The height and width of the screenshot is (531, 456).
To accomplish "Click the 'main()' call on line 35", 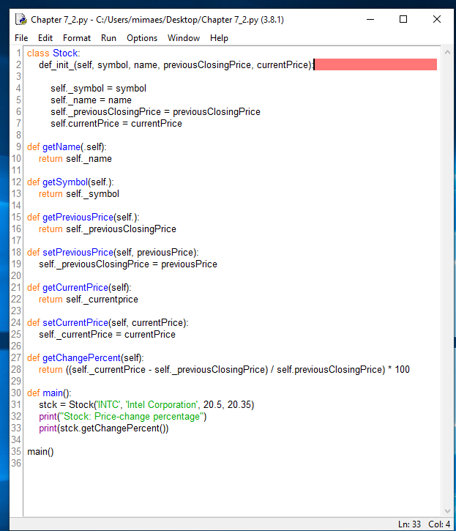I will (x=40, y=452).
